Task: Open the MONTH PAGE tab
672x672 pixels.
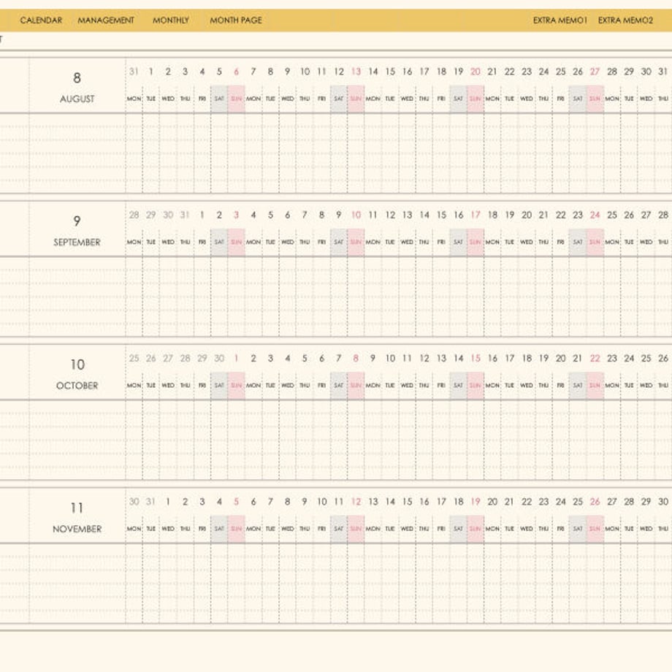Action: (x=236, y=20)
